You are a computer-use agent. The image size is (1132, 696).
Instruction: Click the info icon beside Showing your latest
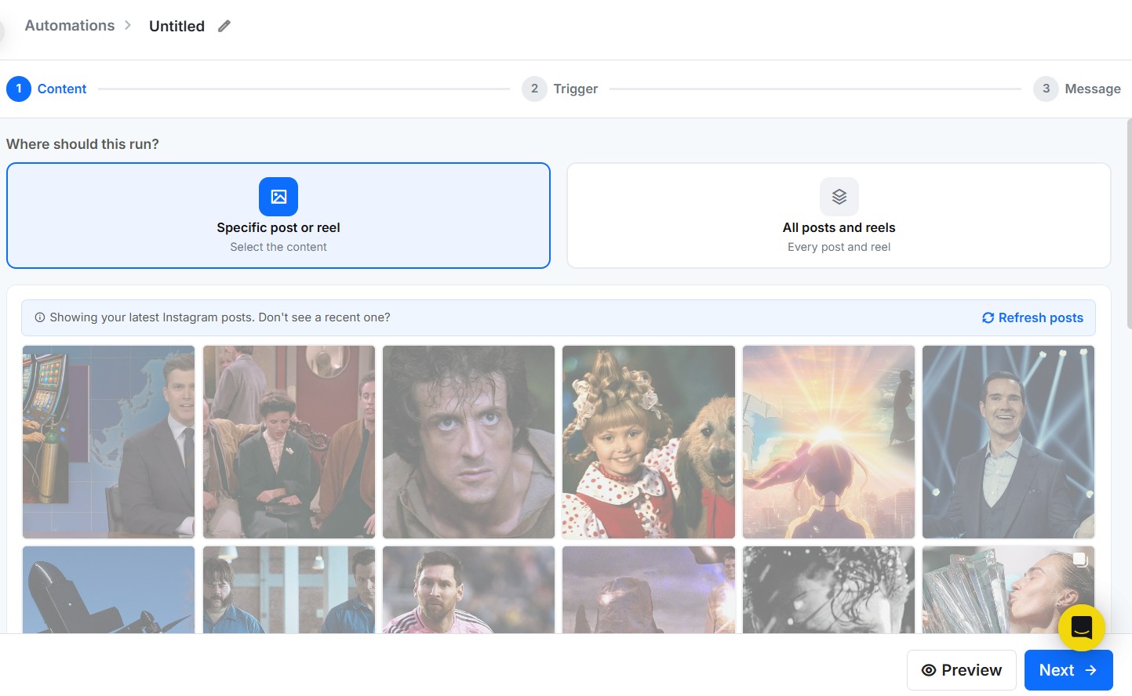tap(40, 317)
